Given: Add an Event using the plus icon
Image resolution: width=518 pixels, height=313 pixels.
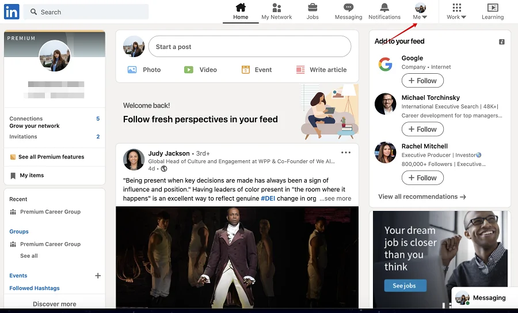Looking at the screenshot, I should click(x=98, y=276).
